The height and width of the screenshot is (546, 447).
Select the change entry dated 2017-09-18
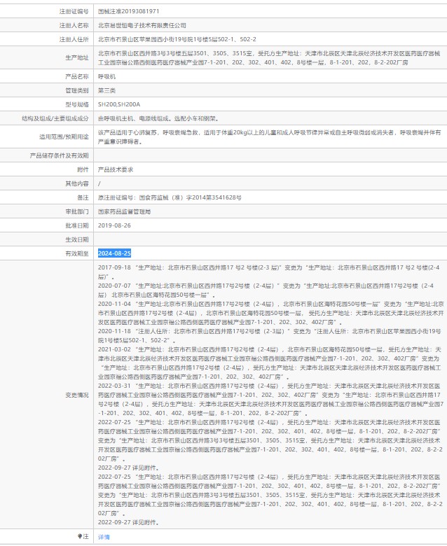click(268, 272)
